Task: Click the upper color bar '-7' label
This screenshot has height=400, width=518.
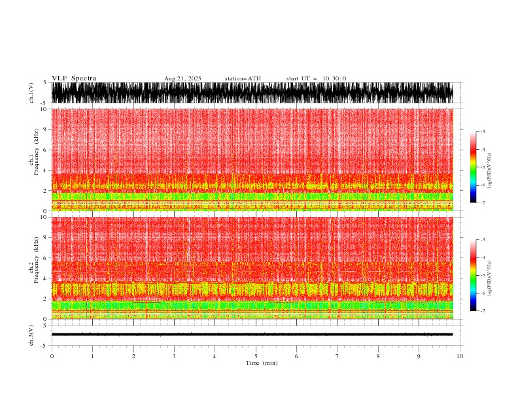Action: tap(482, 203)
